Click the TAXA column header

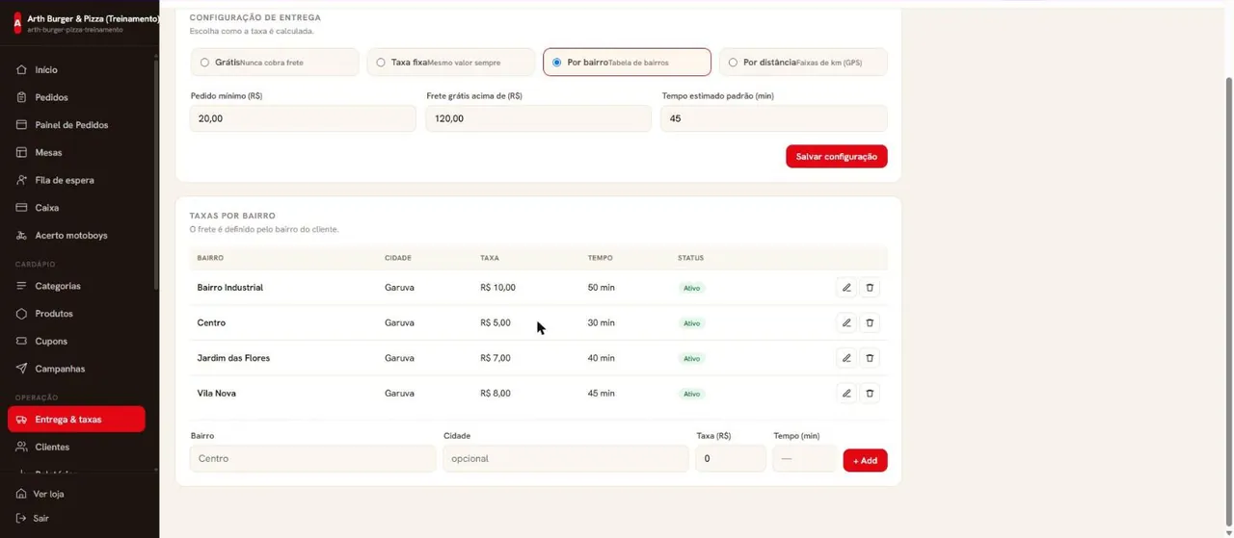[490, 258]
